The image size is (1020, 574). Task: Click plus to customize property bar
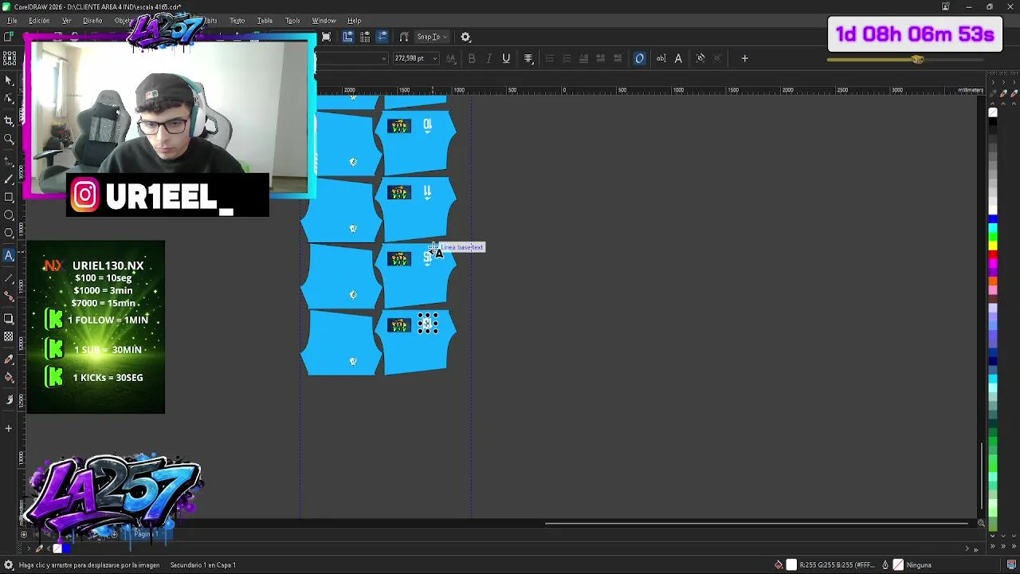click(744, 58)
